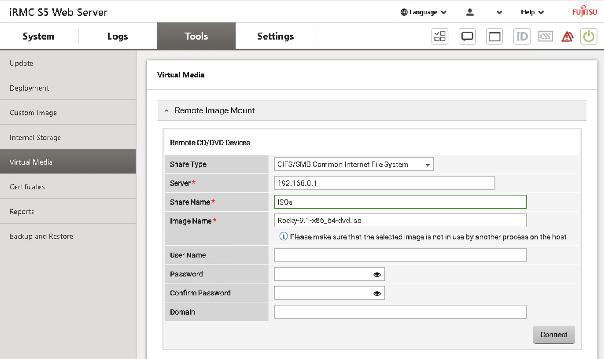Click the Connect button
The width and height of the screenshot is (604, 359).
click(554, 335)
